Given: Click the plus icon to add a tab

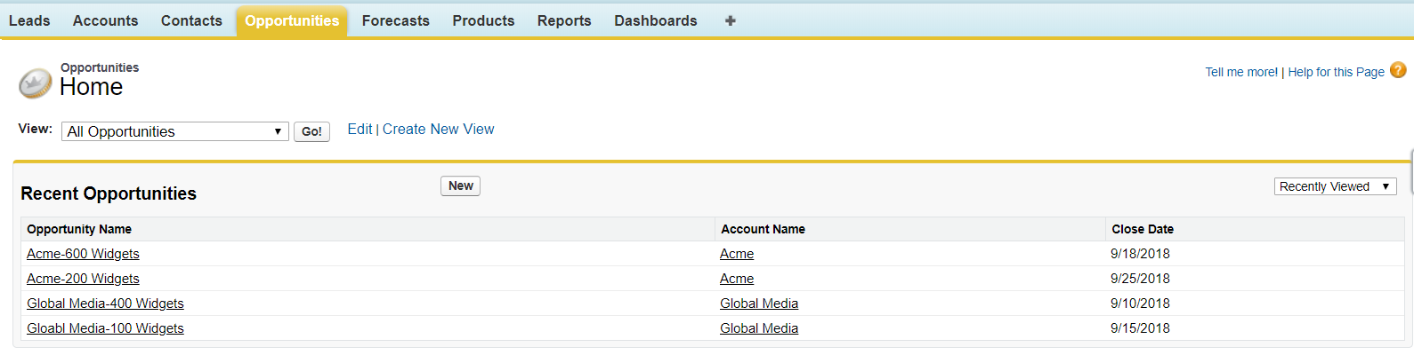Looking at the screenshot, I should pos(730,20).
